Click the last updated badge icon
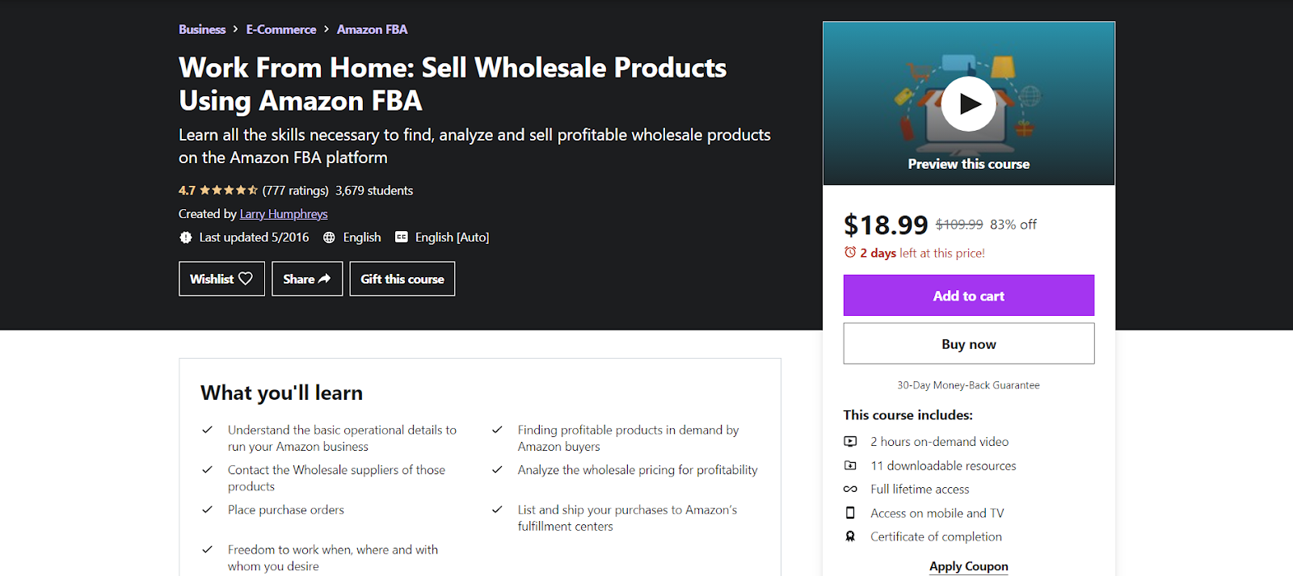The height and width of the screenshot is (576, 1293). pos(186,238)
